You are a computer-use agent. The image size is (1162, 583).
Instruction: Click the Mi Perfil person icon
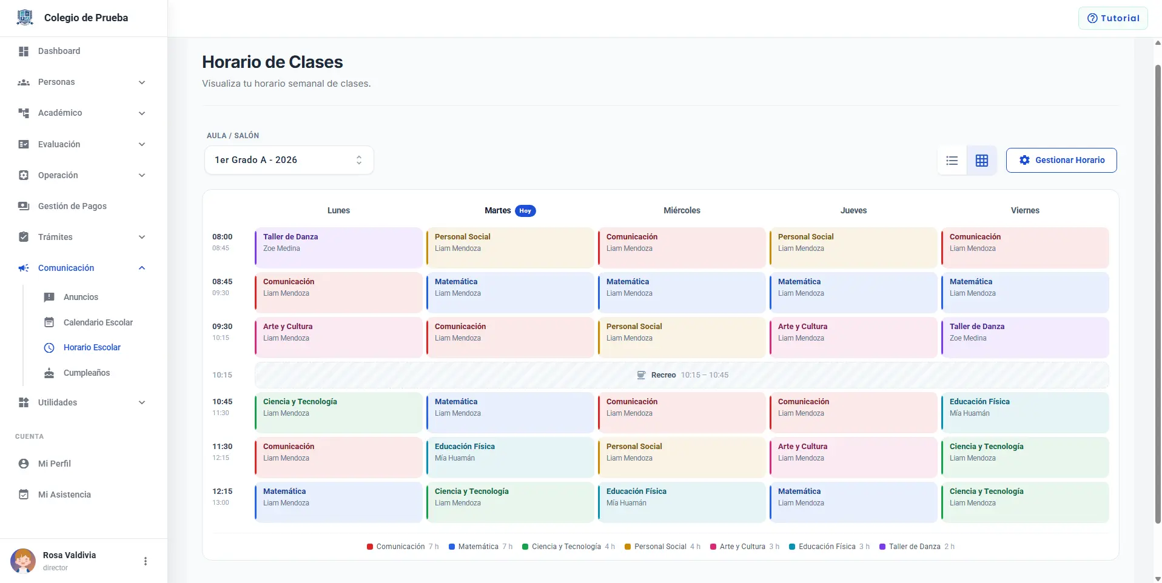coord(24,464)
